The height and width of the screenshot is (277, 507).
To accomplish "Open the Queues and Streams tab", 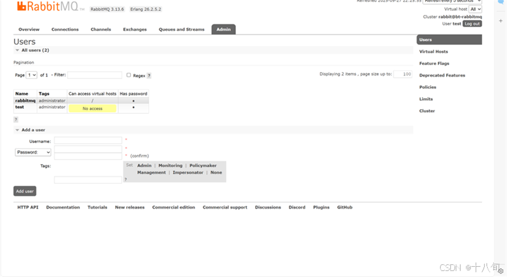I will click(x=182, y=30).
